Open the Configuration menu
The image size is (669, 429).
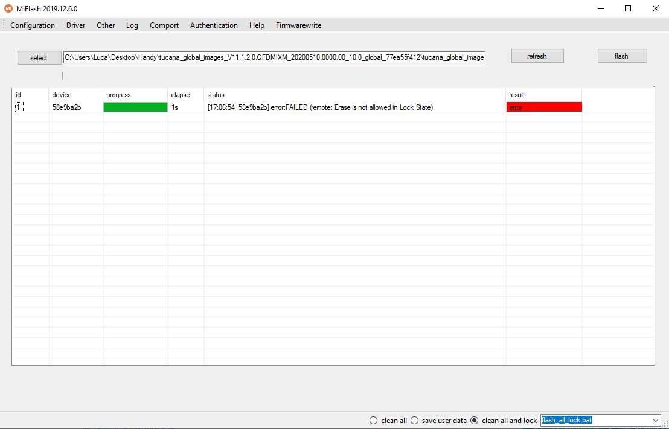(x=33, y=25)
